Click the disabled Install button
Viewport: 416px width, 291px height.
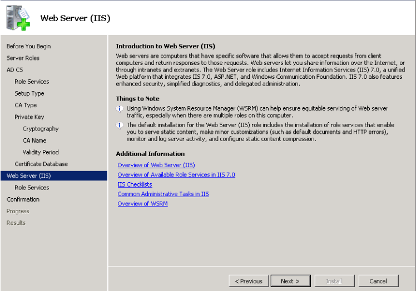coord(334,281)
